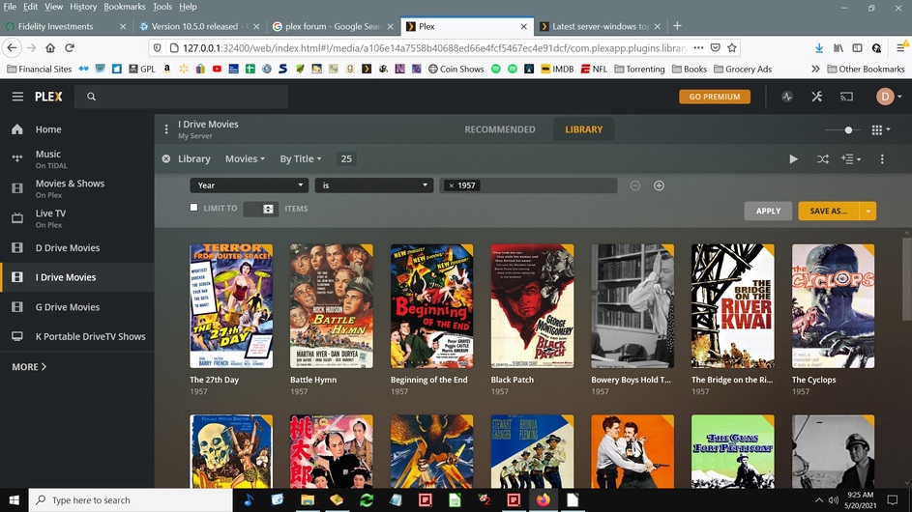Expand the By Title sort dropdown
The width and height of the screenshot is (912, 512).
[301, 158]
